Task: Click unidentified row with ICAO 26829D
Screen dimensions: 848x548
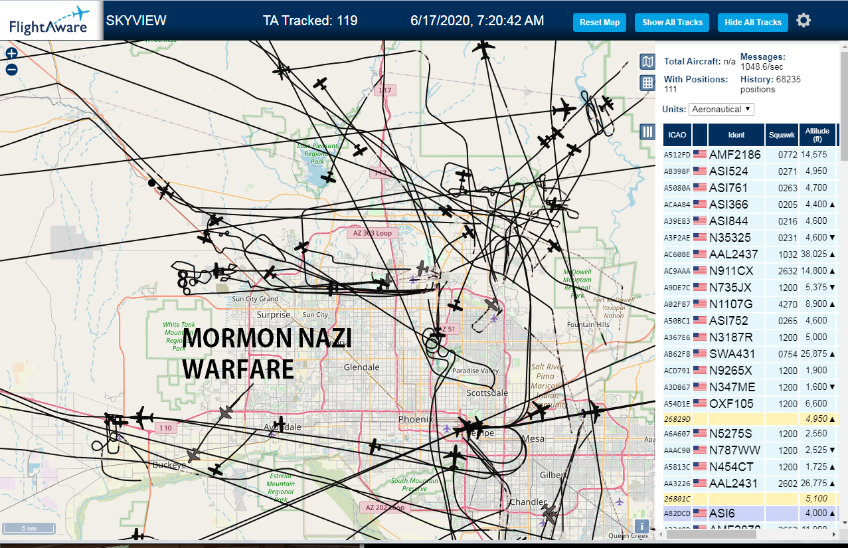Action: [750, 419]
